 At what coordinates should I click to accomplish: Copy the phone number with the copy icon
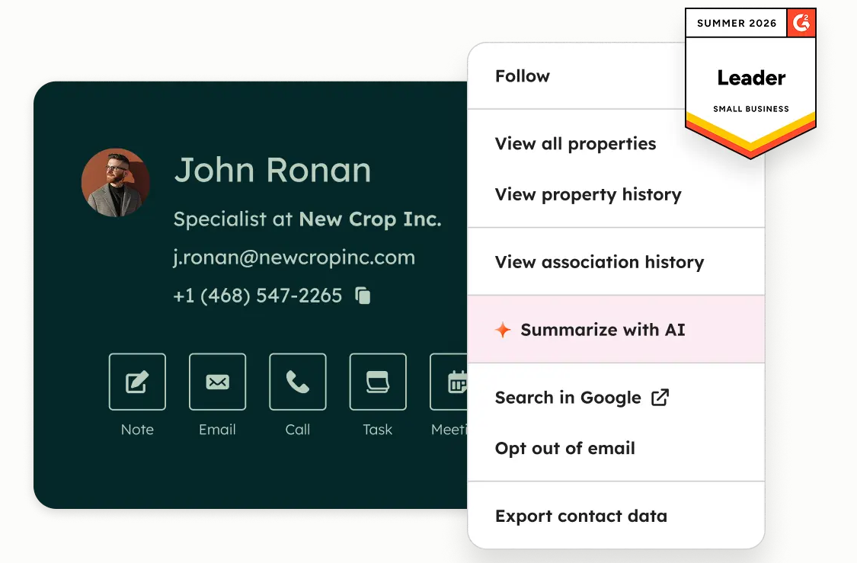(363, 296)
